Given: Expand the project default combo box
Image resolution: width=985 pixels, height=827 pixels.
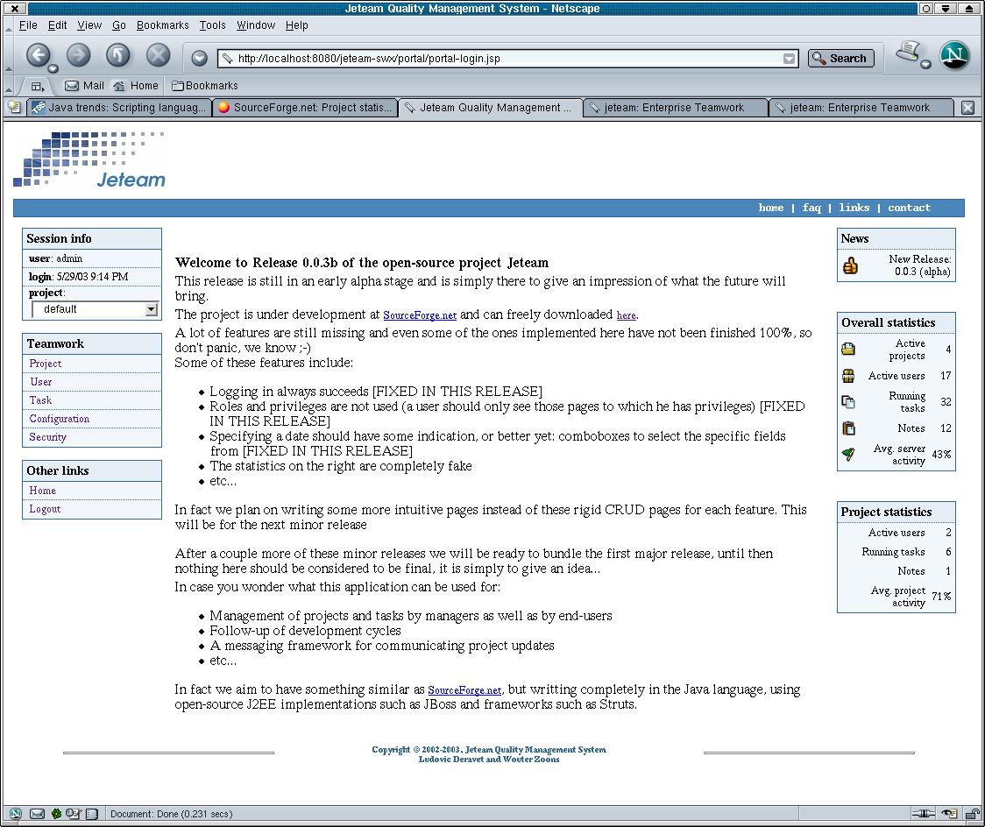Looking at the screenshot, I should 151,309.
